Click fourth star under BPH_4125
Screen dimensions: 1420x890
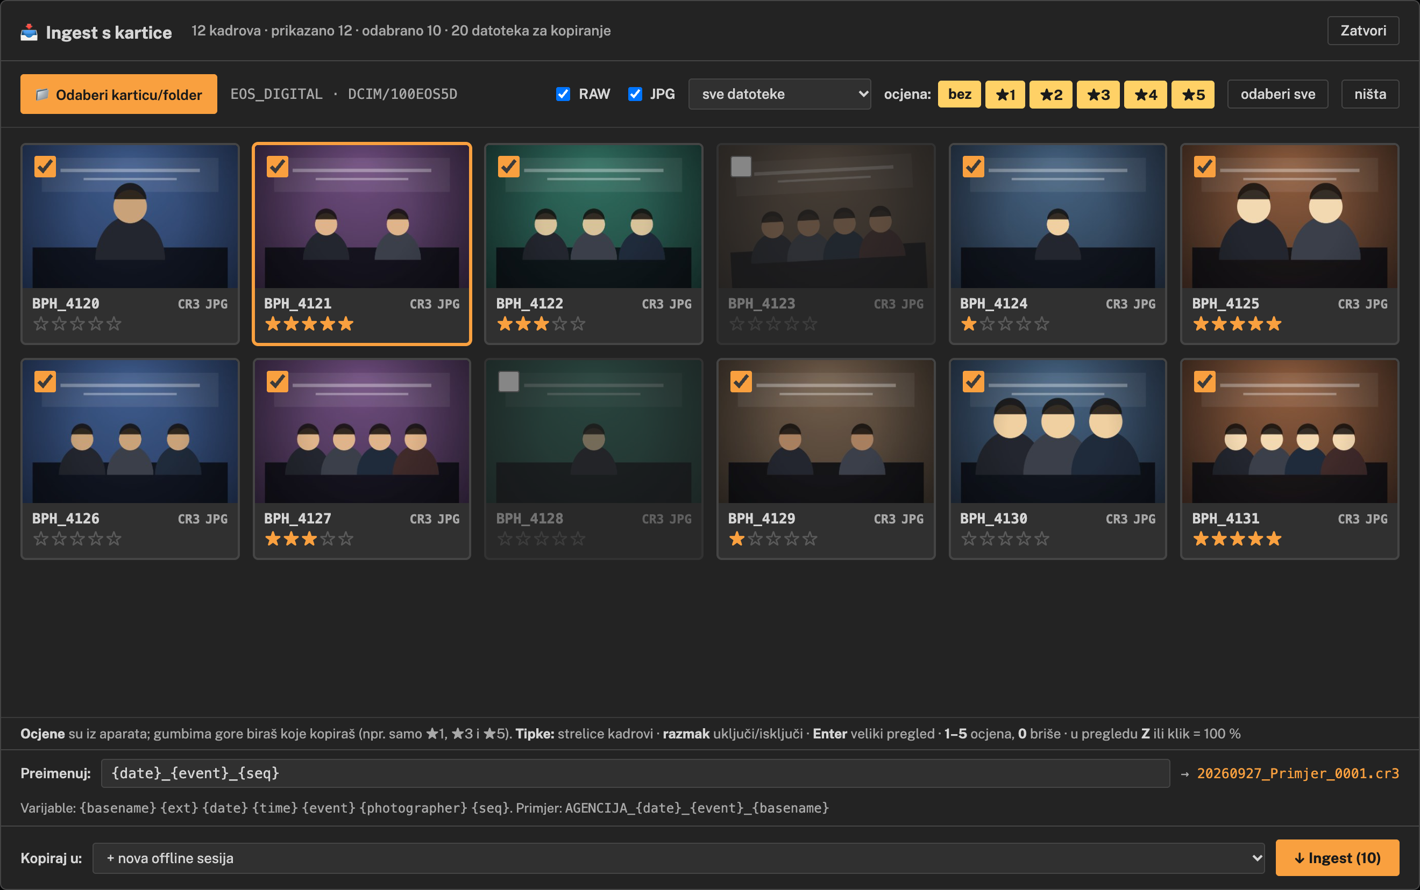[1256, 324]
